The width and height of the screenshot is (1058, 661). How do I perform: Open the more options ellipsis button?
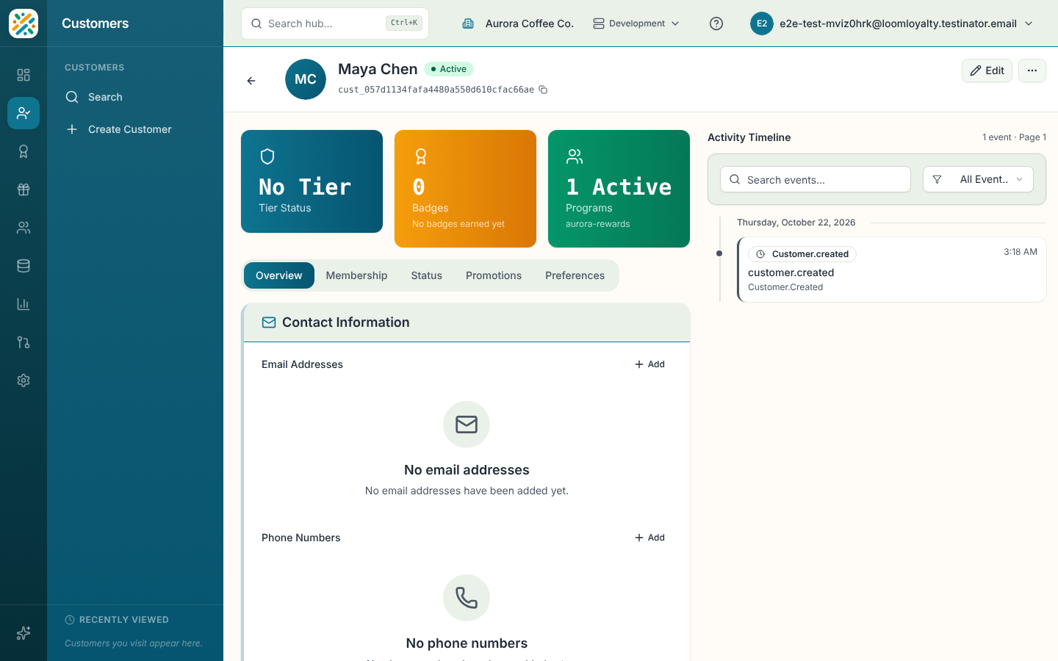coord(1032,71)
